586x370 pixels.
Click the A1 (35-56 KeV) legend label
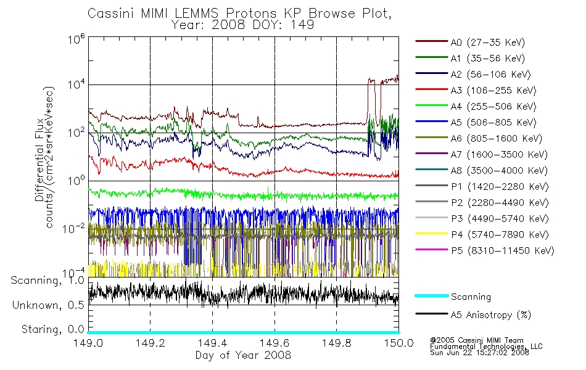tap(487, 59)
